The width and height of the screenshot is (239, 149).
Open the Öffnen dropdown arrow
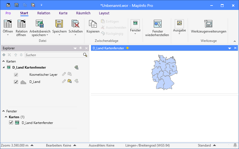point(8,35)
